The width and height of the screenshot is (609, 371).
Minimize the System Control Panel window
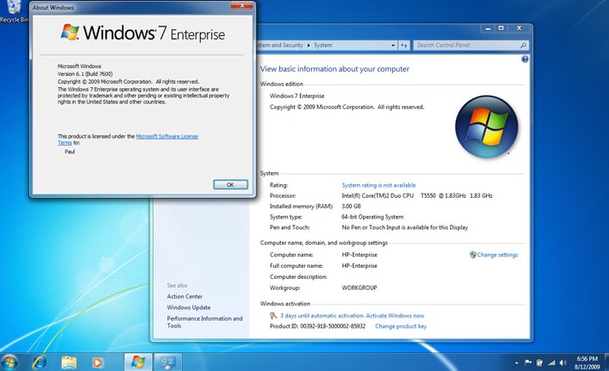point(488,28)
